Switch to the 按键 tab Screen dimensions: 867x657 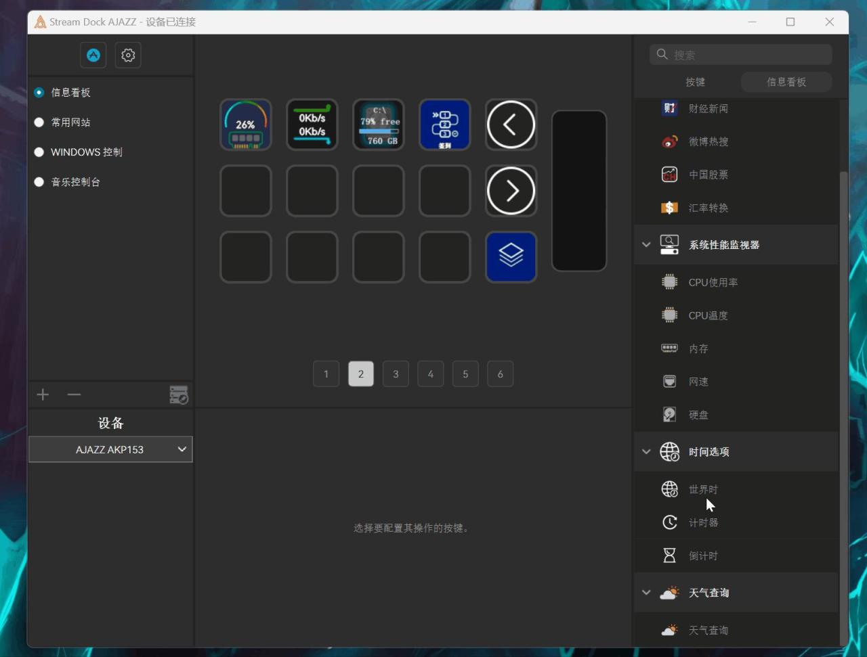(695, 82)
